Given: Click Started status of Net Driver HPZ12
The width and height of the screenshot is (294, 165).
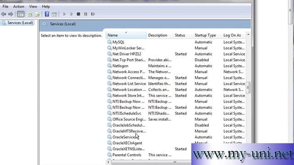Looking at the screenshot, I should 181,54.
